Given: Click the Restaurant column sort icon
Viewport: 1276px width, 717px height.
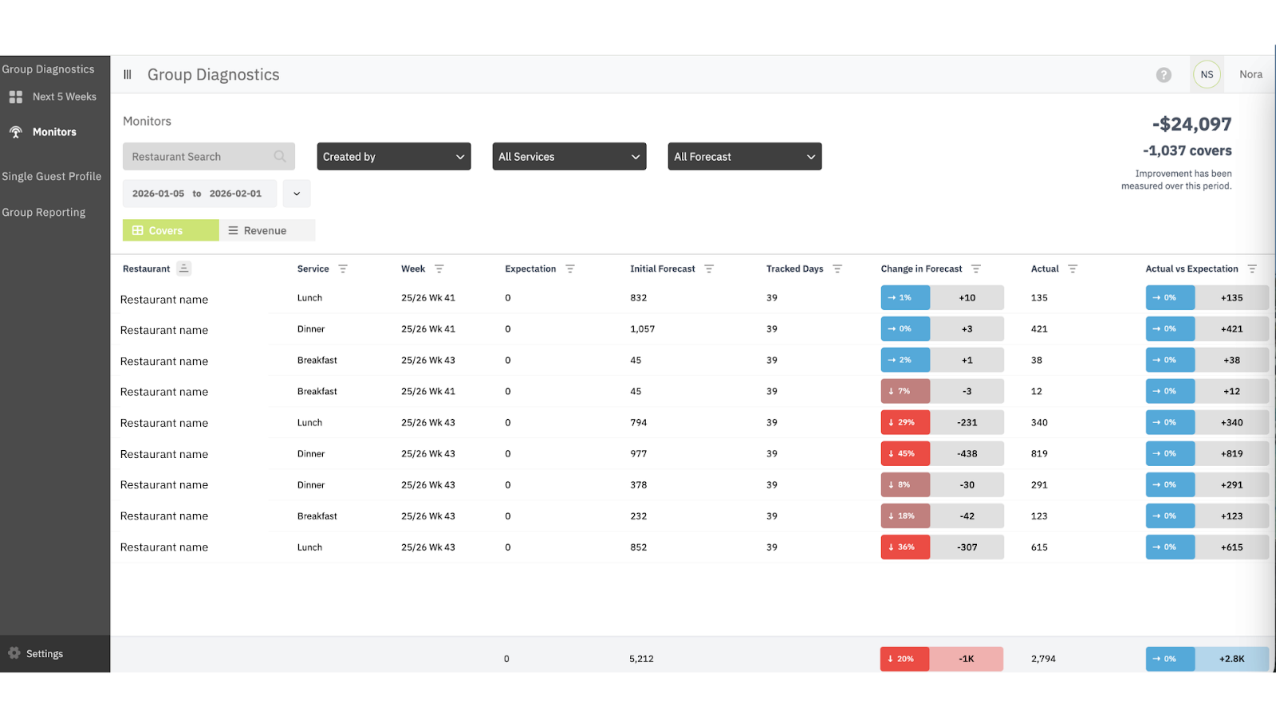Looking at the screenshot, I should tap(184, 268).
